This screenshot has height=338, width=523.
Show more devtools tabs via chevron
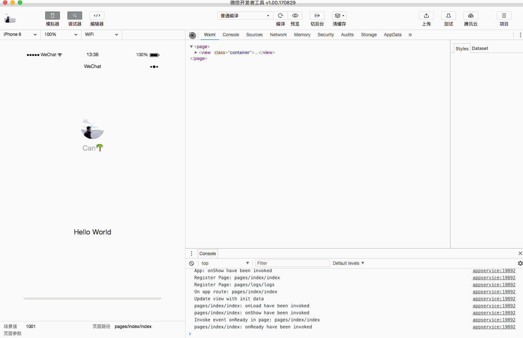pyautogui.click(x=410, y=35)
